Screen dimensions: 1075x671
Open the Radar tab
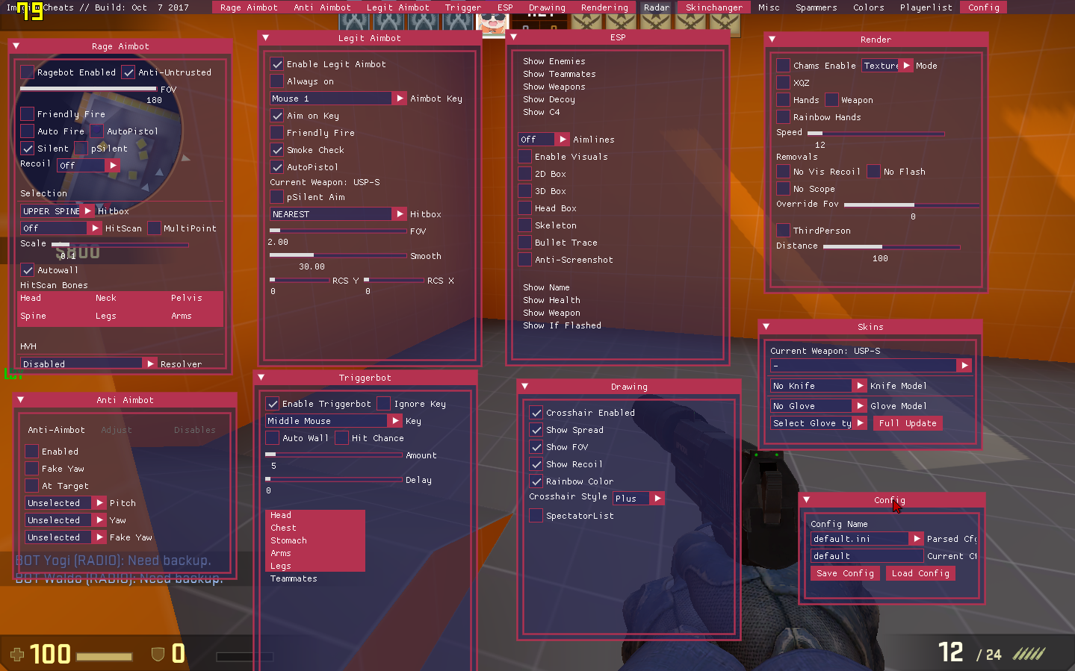click(x=657, y=7)
